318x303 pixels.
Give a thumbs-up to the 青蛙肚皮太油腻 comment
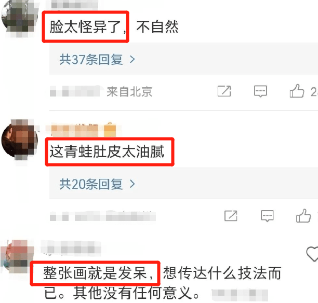(x=303, y=216)
